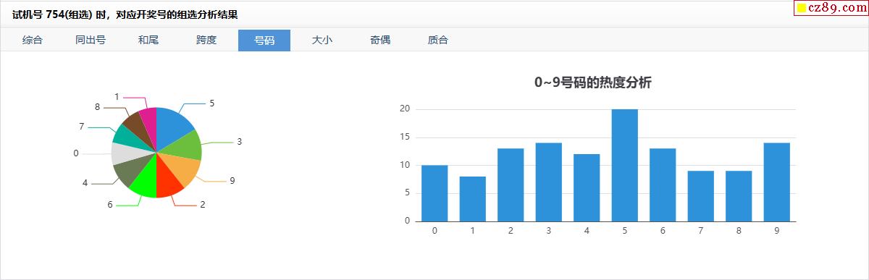
Task: Open the 跨度 tab
Action: 206,41
